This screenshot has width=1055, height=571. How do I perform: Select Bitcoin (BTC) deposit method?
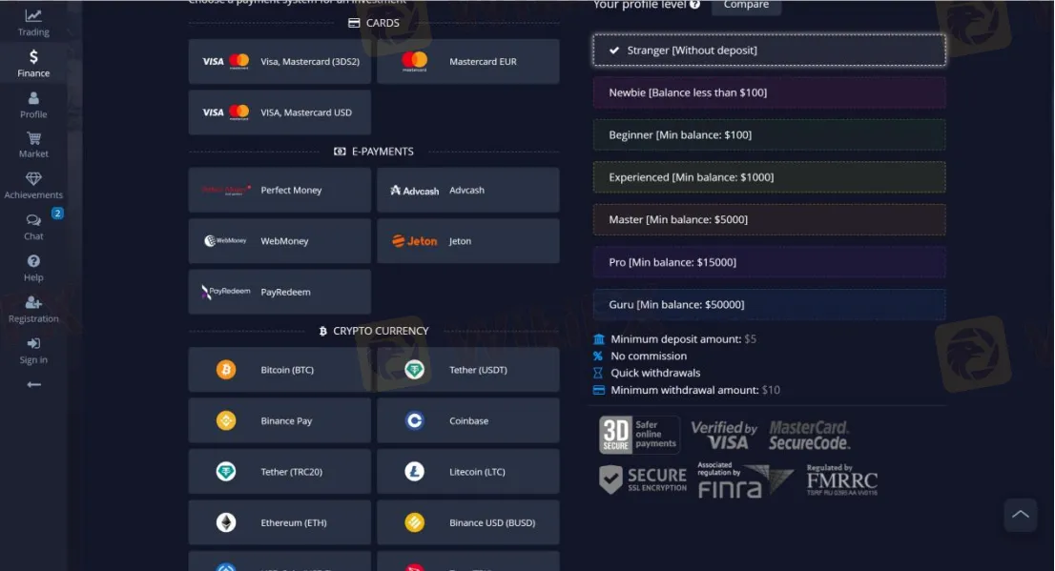(279, 369)
